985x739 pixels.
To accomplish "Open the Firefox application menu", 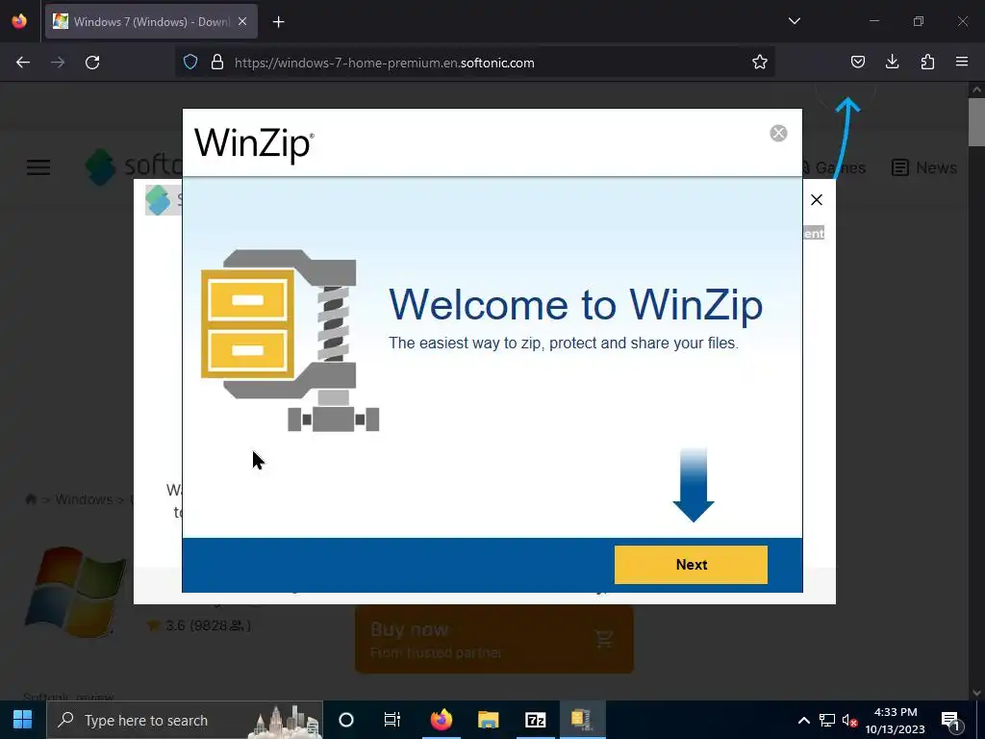I will [x=962, y=62].
